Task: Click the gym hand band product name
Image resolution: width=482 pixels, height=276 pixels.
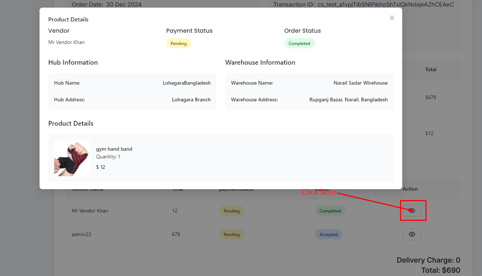Action: (x=114, y=149)
